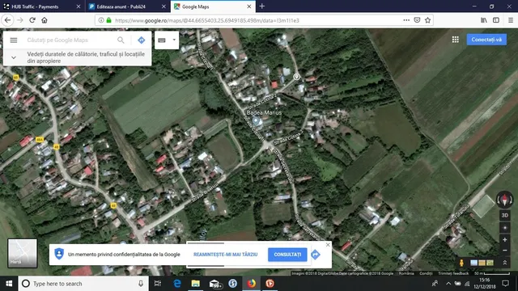Open the Google Maps hamburger menu
Image resolution: width=518 pixels, height=291 pixels.
(14, 40)
